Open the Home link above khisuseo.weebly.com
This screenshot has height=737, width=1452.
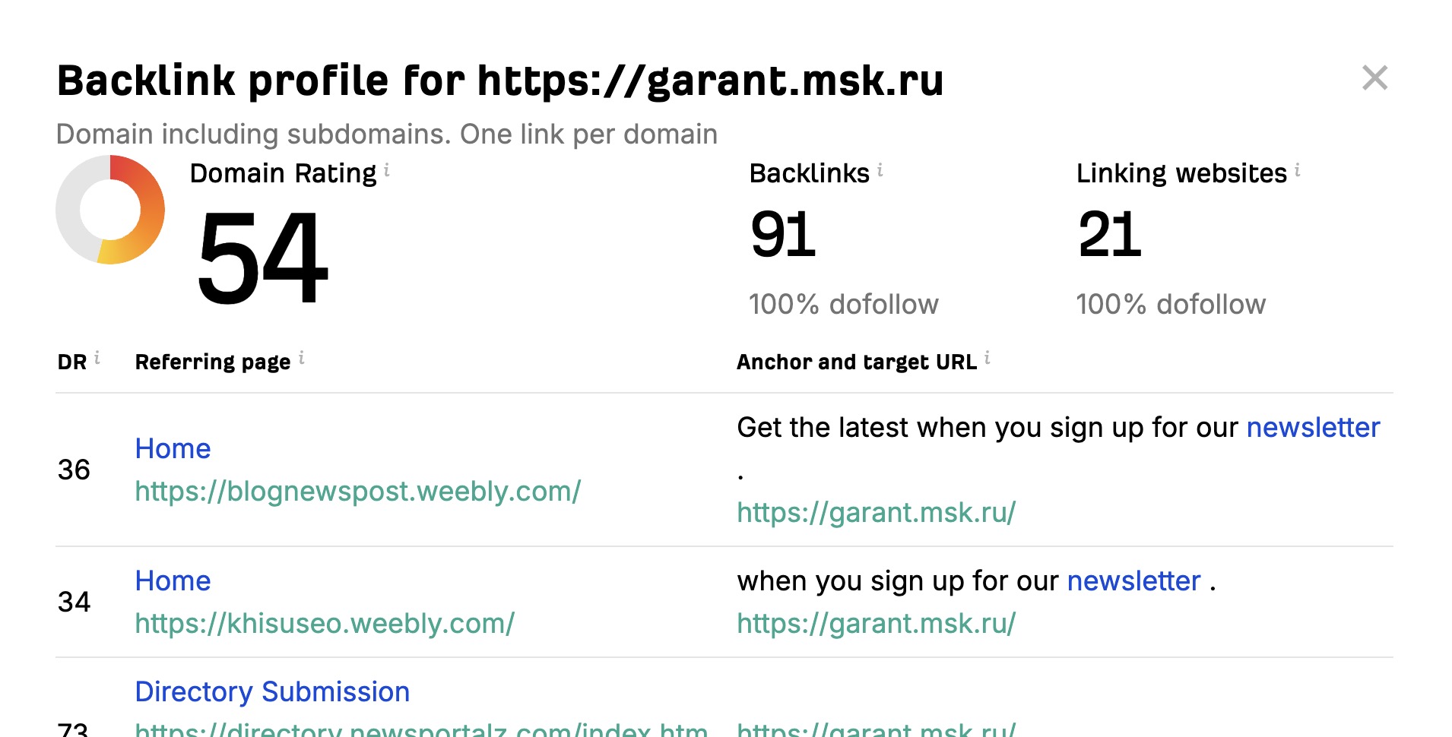pyautogui.click(x=173, y=580)
